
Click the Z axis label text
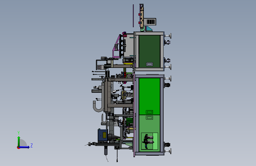click(x=32, y=145)
